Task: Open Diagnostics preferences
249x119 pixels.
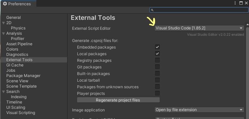Action: 17,55
